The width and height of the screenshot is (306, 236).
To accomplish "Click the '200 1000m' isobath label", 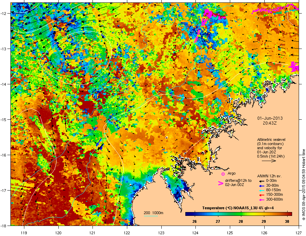I will coord(153,213).
